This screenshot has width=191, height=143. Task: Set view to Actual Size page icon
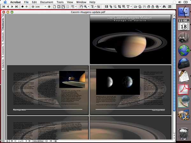pyautogui.click(x=54, y=7)
